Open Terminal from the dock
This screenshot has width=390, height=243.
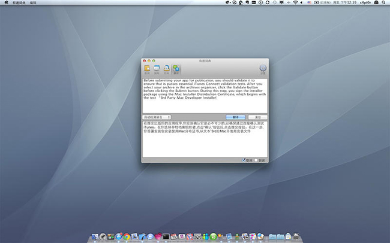[166, 237]
